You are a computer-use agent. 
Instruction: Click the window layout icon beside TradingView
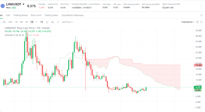[197, 22]
